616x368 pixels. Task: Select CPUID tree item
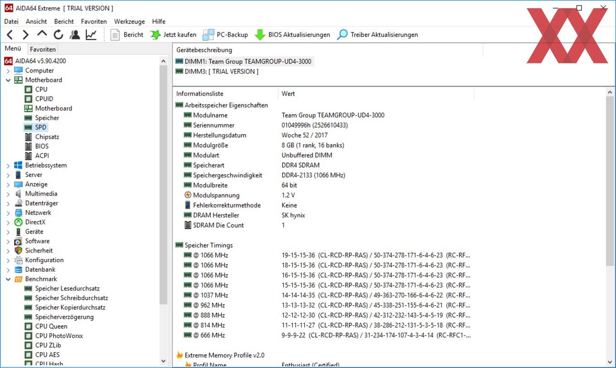tap(44, 99)
